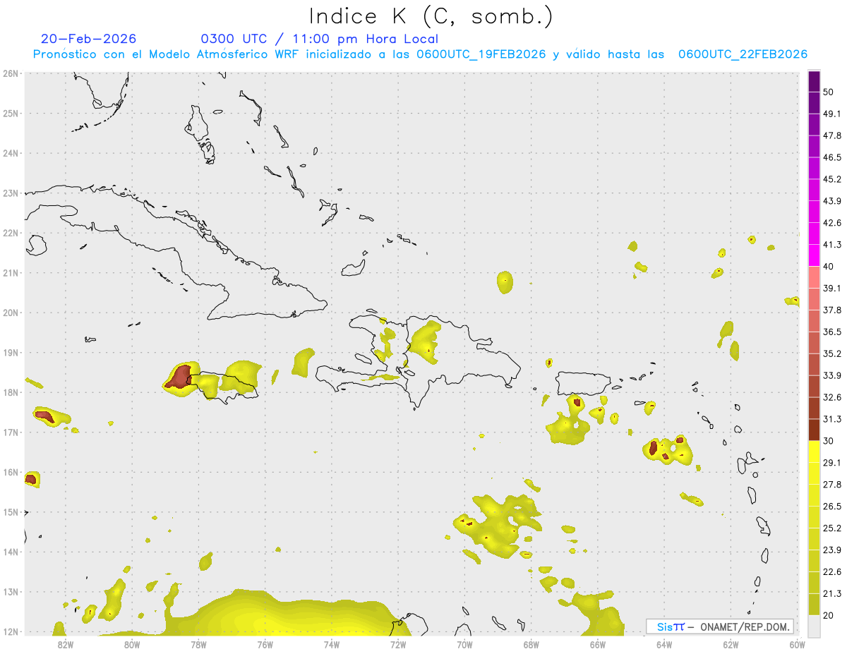
Task: Click the color scale value "42.6"
Action: coord(832,223)
